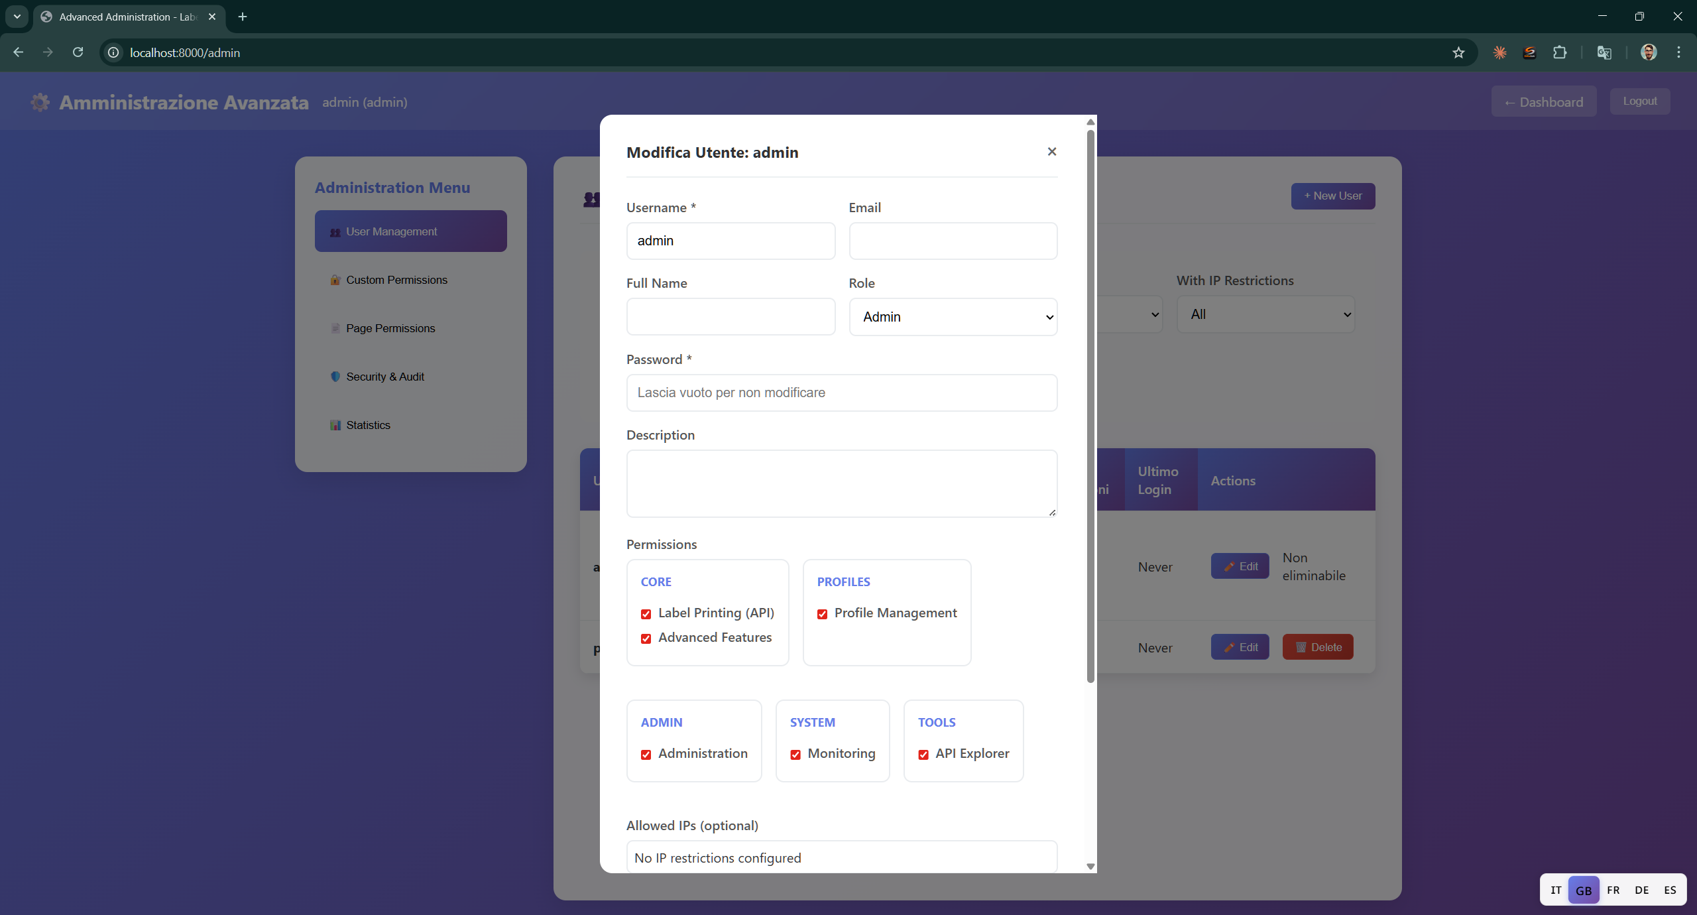Click the red Delete button
Screen dimensions: 1697x915
pos(1318,647)
